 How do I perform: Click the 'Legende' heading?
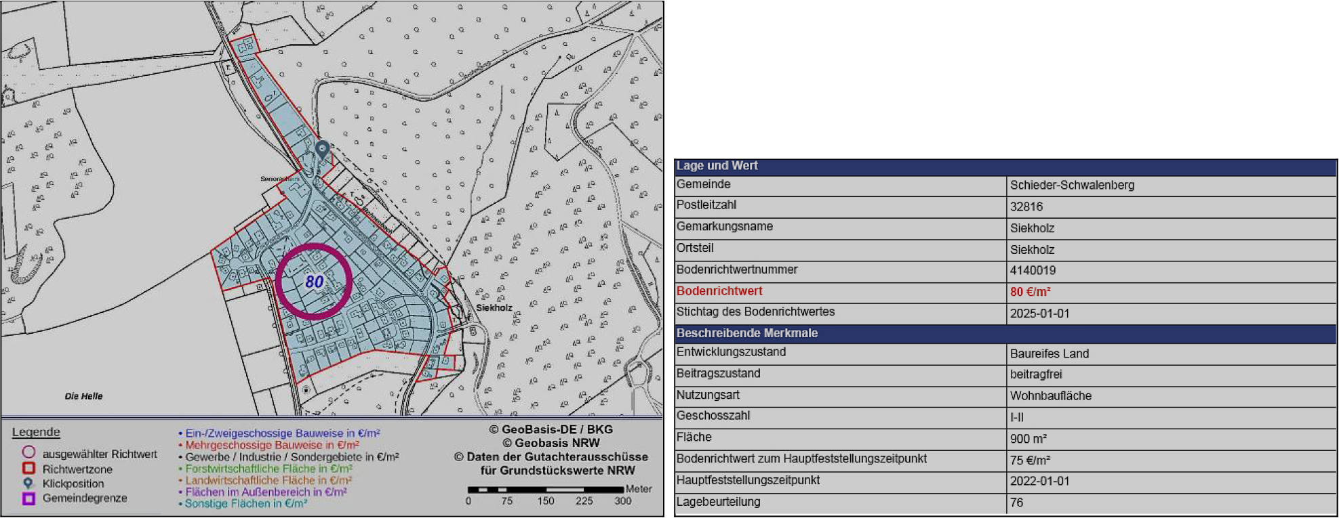pyautogui.click(x=36, y=432)
